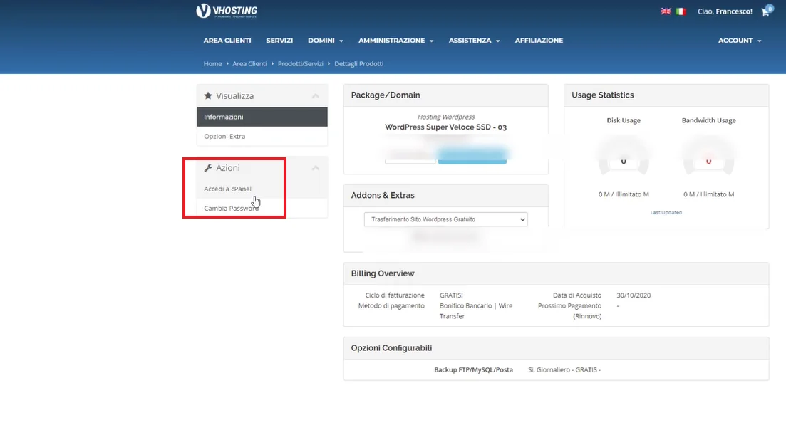Click purchase date 30/10/2020
This screenshot has height=425, width=786.
point(634,295)
